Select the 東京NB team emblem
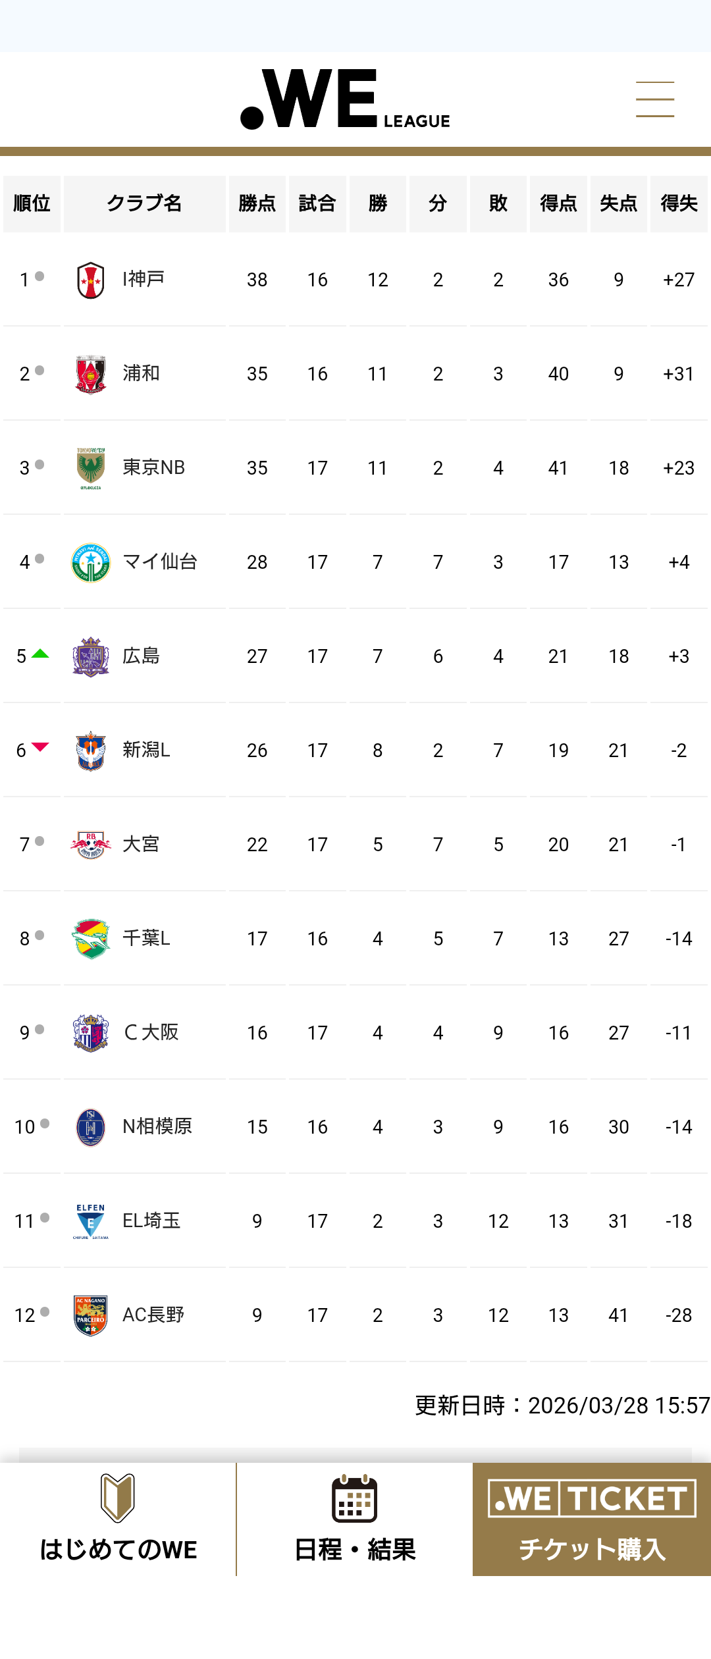The height and width of the screenshot is (1659, 711). pyautogui.click(x=91, y=468)
